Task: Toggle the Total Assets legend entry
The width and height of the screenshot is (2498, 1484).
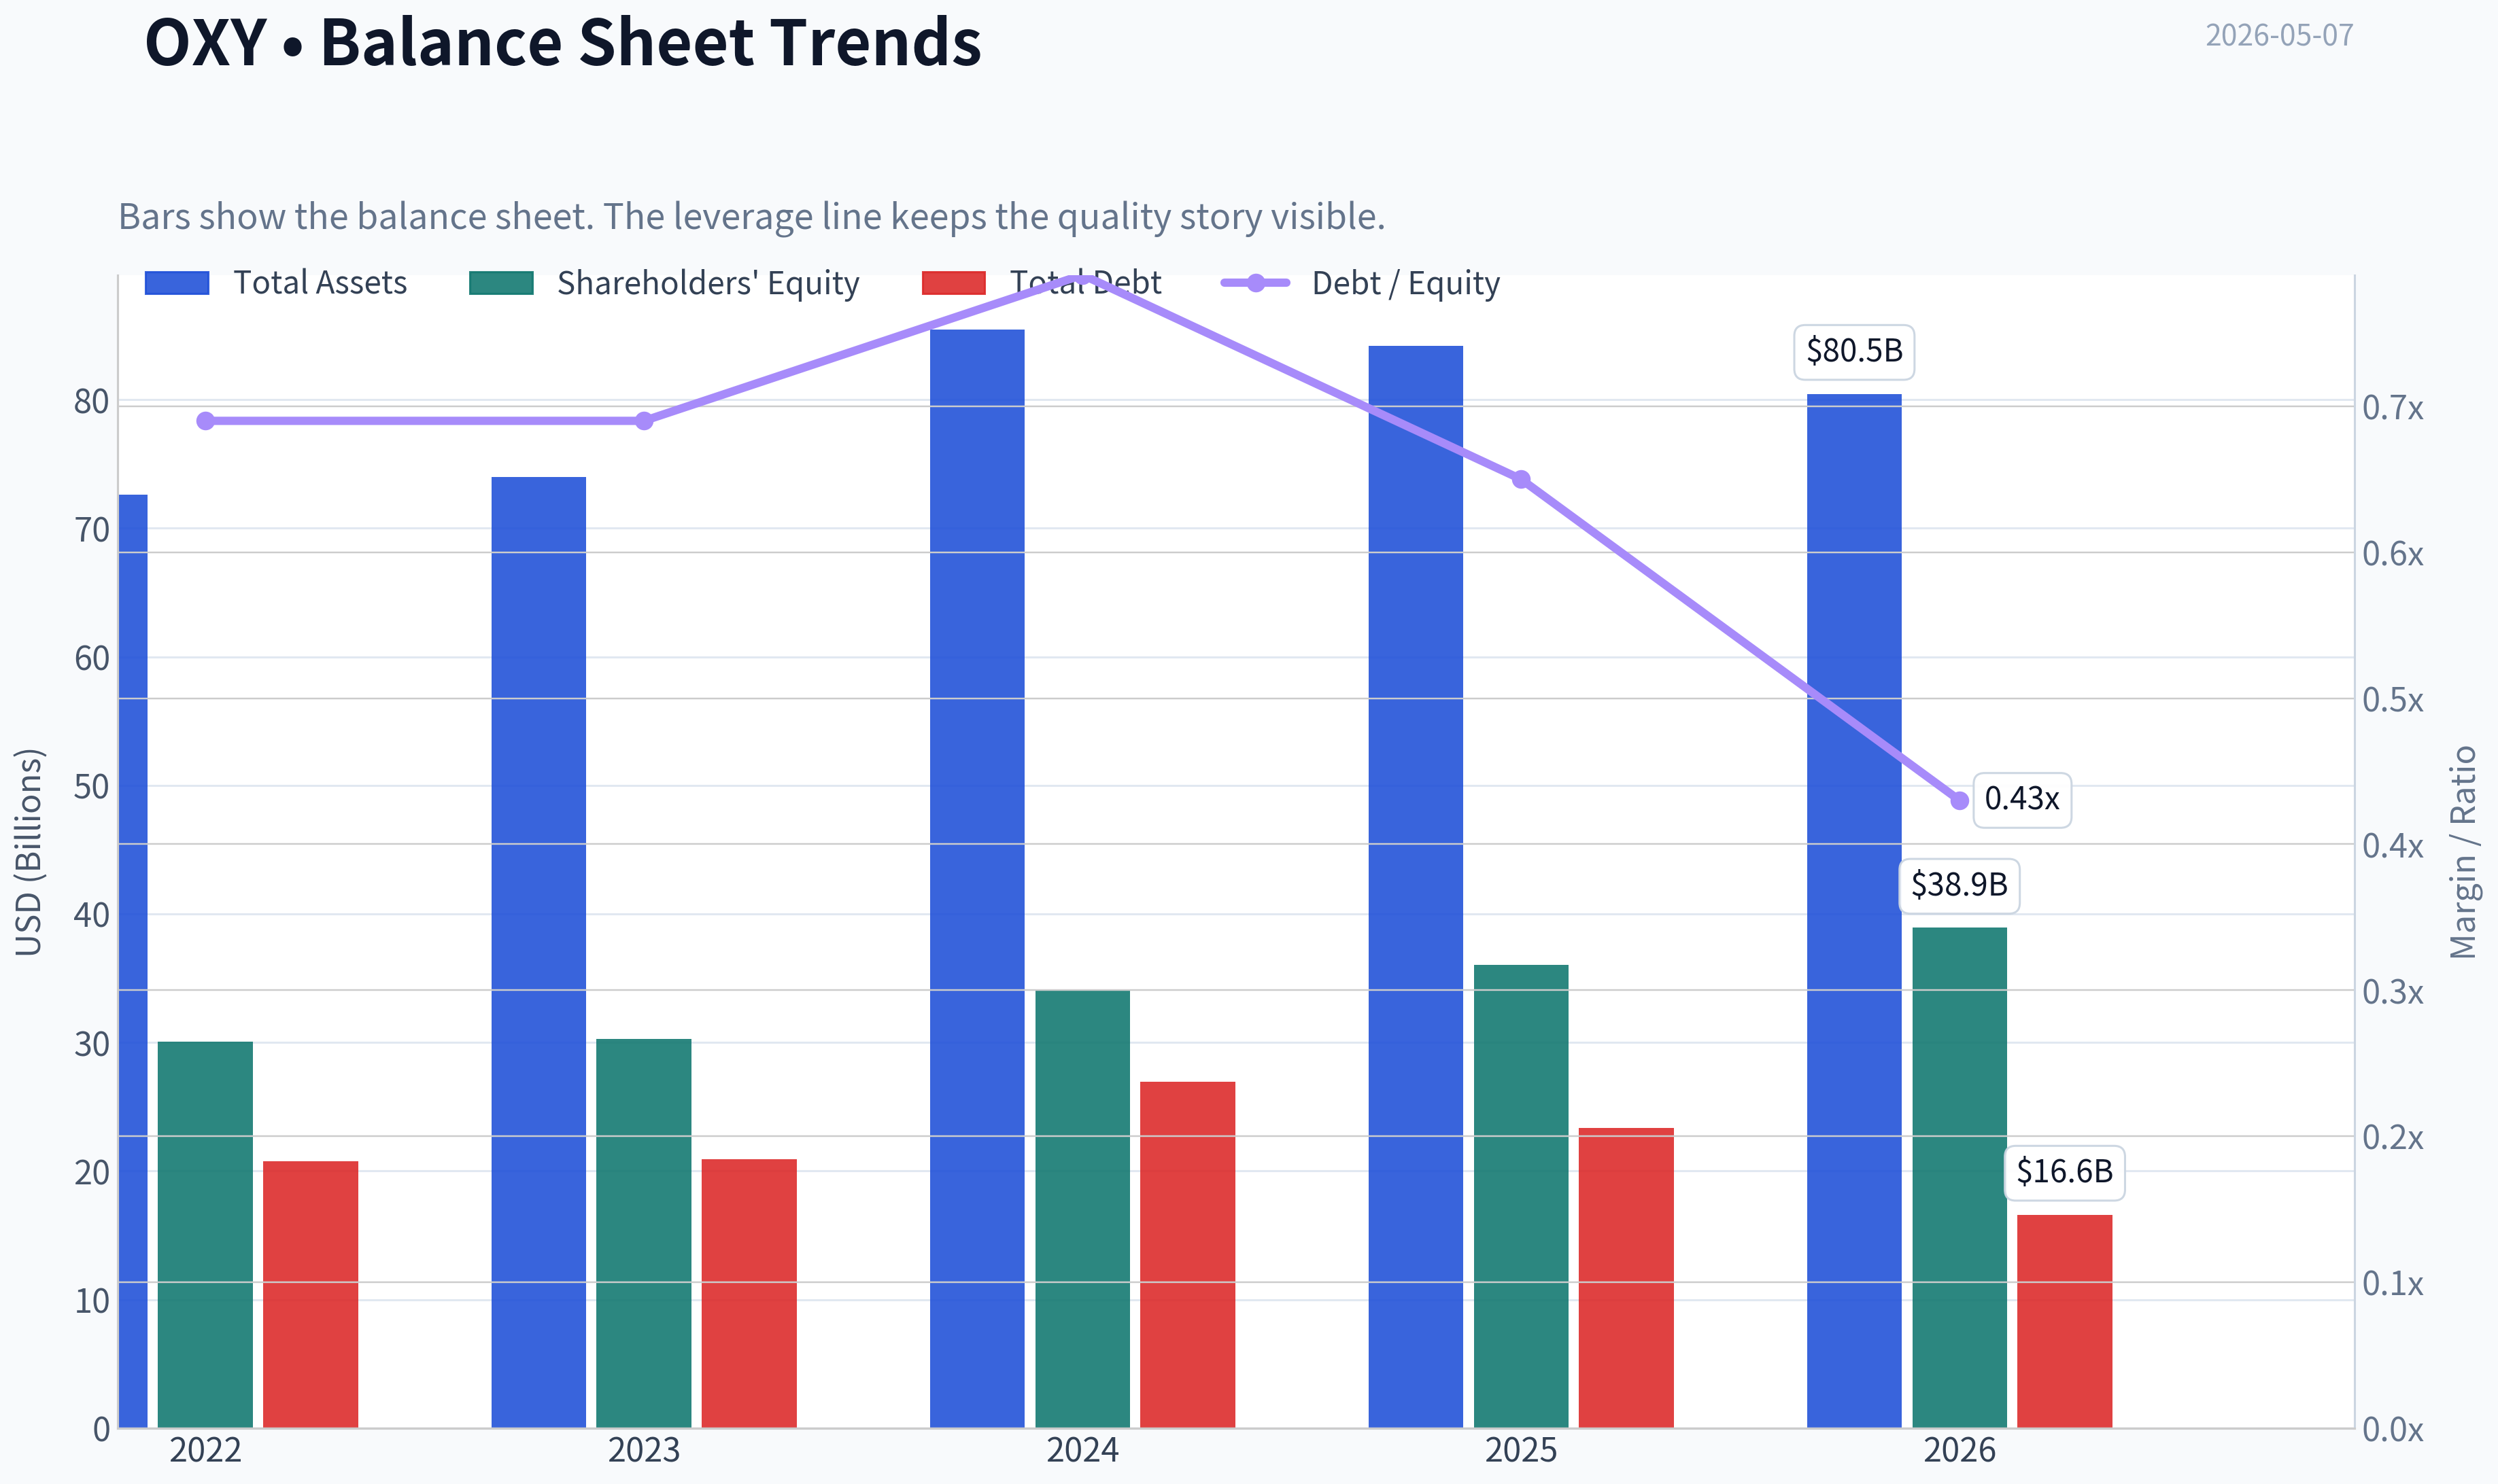Action: coord(275,283)
